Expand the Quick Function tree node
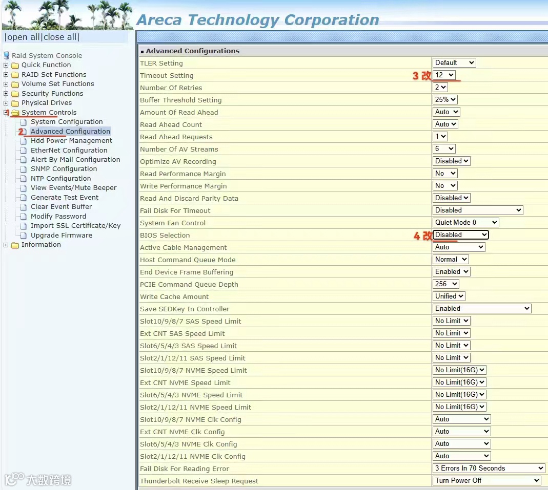The width and height of the screenshot is (548, 490). click(x=6, y=65)
